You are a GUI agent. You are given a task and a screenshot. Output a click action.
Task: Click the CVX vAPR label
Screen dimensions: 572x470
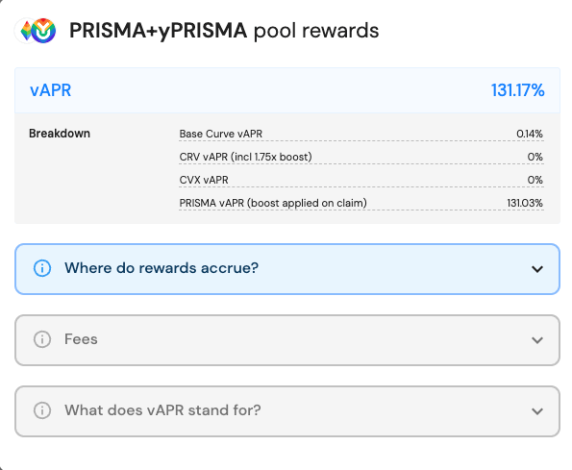click(204, 180)
